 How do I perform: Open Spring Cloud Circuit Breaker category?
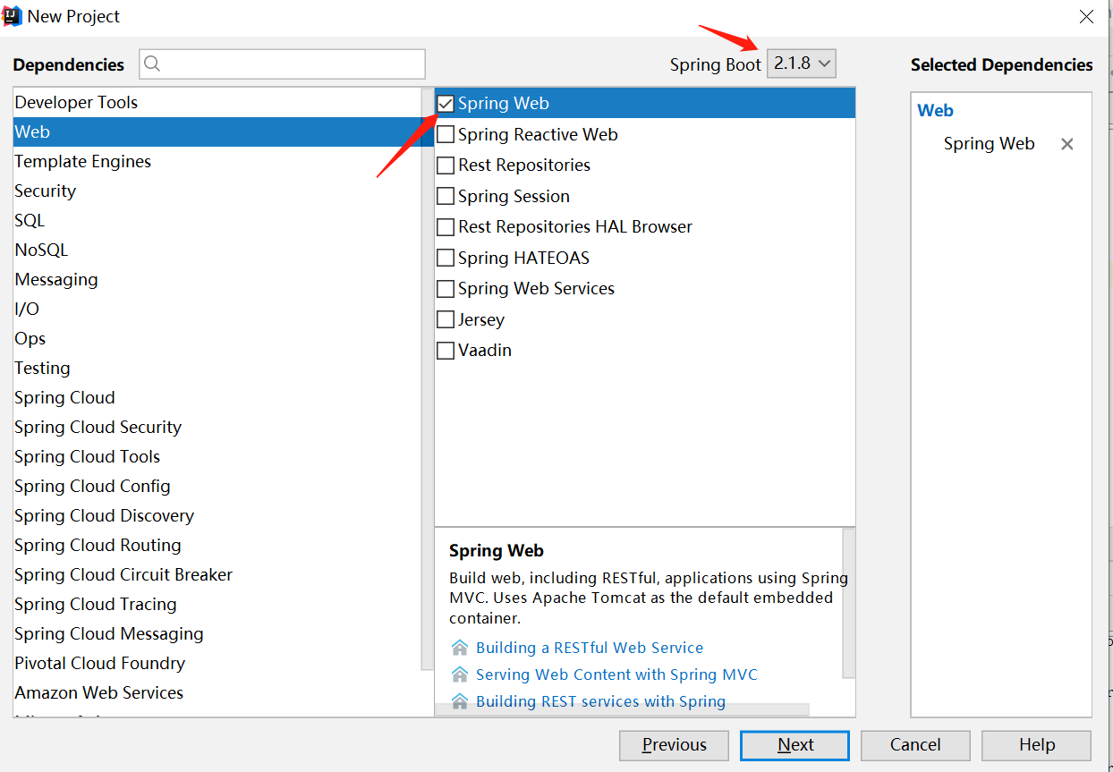coord(217,574)
